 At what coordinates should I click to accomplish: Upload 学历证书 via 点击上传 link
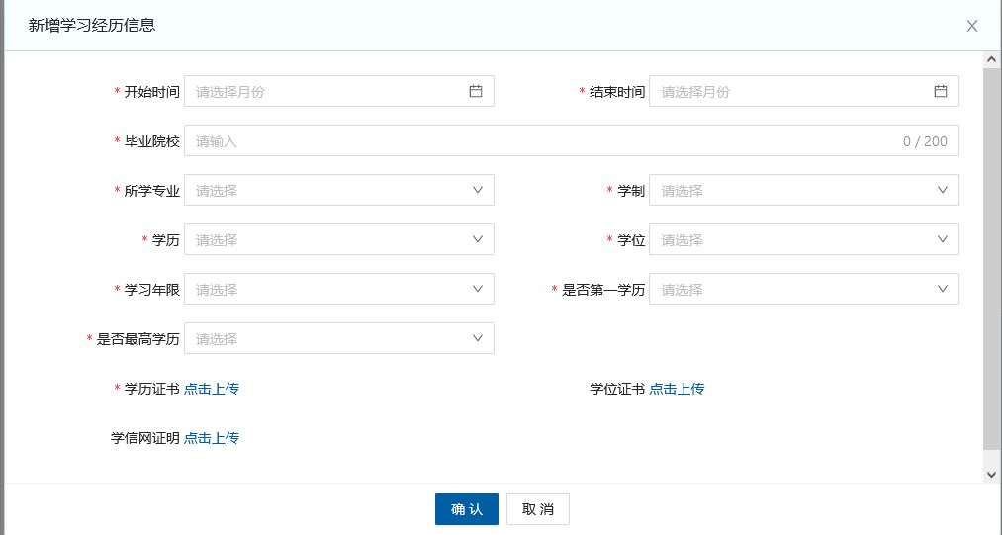(x=212, y=389)
